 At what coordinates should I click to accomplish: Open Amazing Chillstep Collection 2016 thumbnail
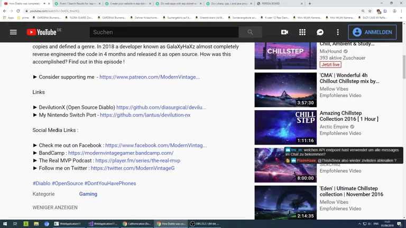pos(285,127)
